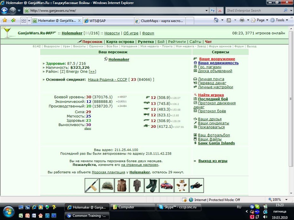Click the Home page icon
Screen dimensions: 294x220
[x=216, y=20]
